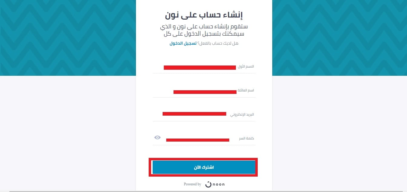Focus the email input's redacted value
The width and height of the screenshot is (407, 192).
click(194, 114)
